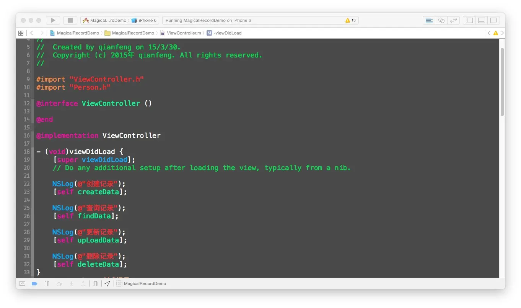Open Debug View Hierarchy button
Screen dimensions: 521x308
coord(95,283)
